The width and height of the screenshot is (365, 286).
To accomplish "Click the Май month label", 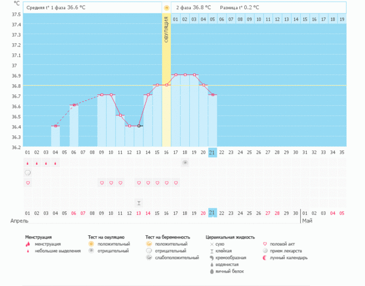I will coord(307,221).
